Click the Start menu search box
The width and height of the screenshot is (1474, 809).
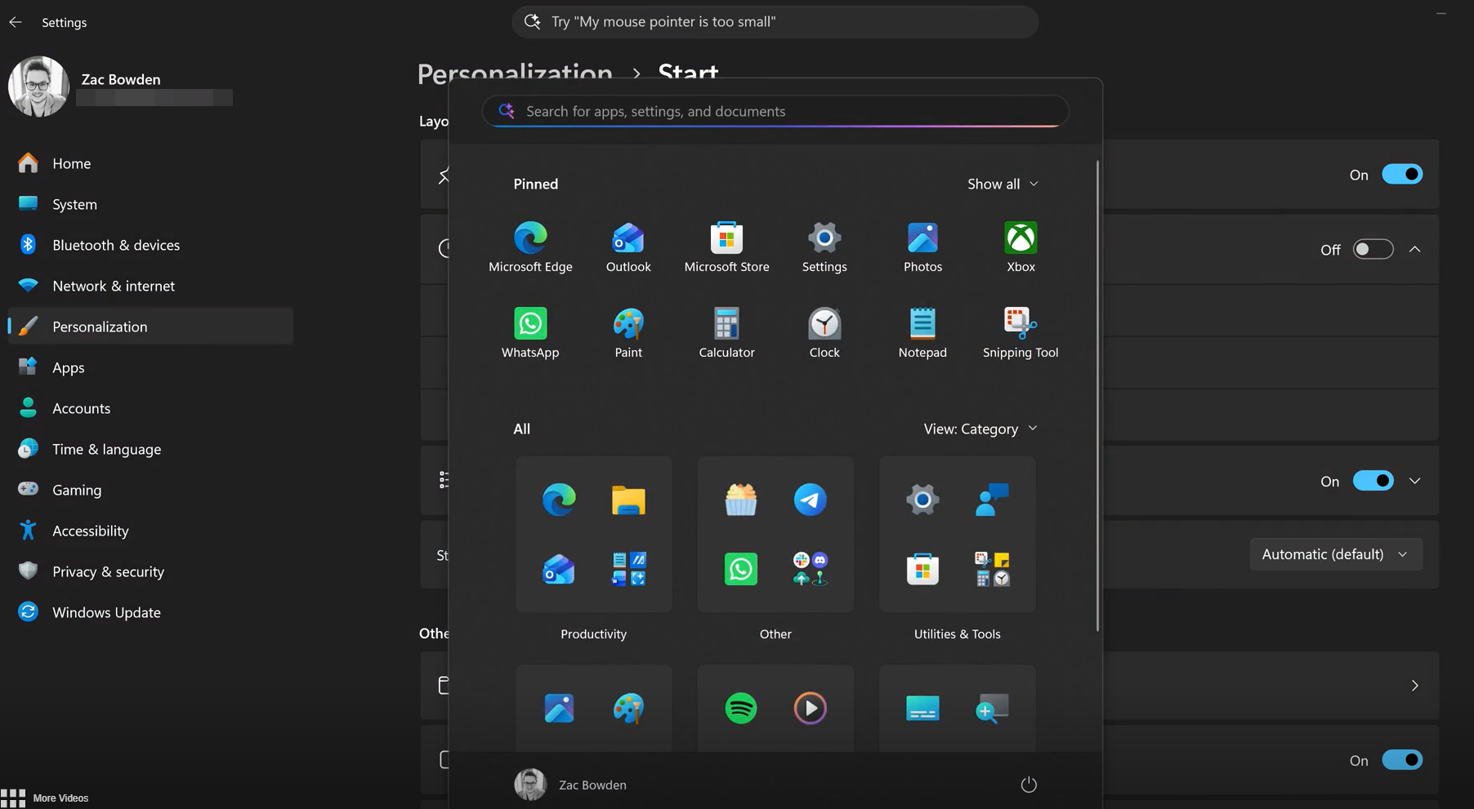tap(775, 111)
